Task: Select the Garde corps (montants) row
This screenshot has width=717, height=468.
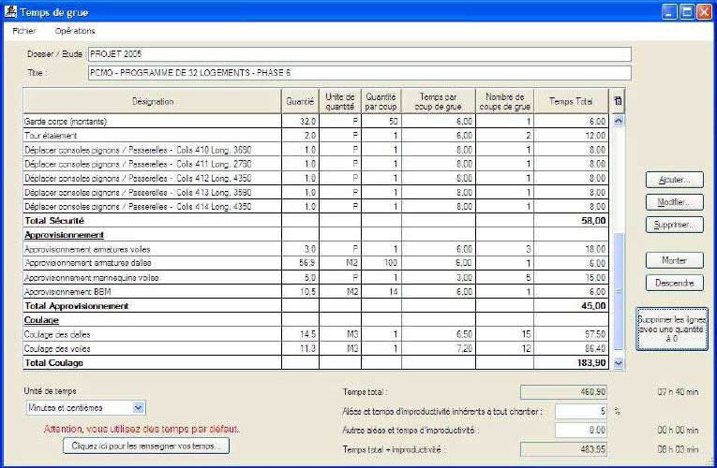Action: (316, 122)
